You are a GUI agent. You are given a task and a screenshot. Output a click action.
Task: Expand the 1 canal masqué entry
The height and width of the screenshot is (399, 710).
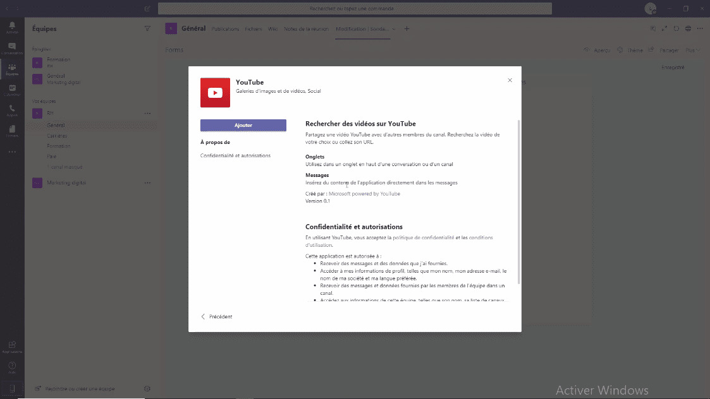coord(64,167)
